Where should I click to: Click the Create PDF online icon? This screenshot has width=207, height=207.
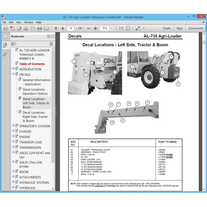[x=6, y=28]
